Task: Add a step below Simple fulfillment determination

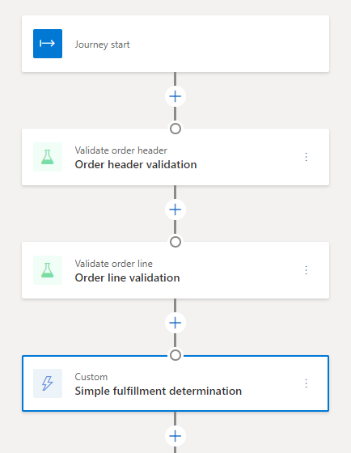Action: point(175,436)
